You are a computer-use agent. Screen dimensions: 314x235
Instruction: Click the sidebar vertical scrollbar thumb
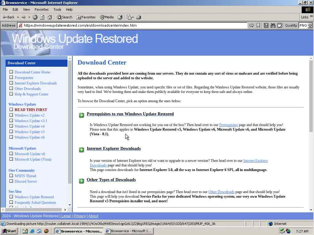(70, 122)
